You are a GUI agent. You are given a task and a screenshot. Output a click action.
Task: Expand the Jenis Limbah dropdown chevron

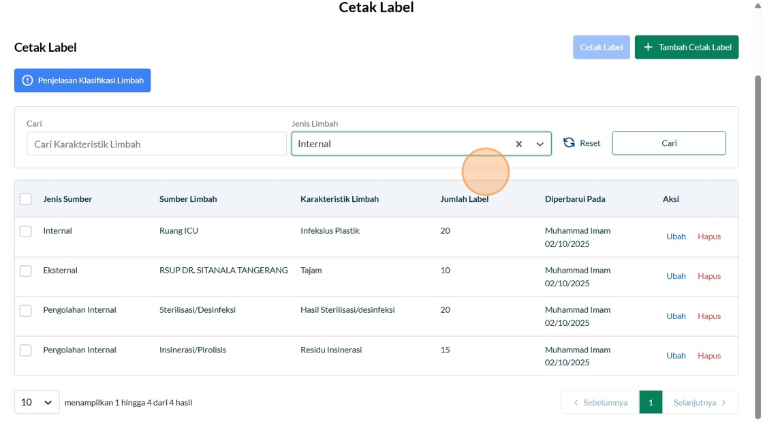[x=540, y=144]
